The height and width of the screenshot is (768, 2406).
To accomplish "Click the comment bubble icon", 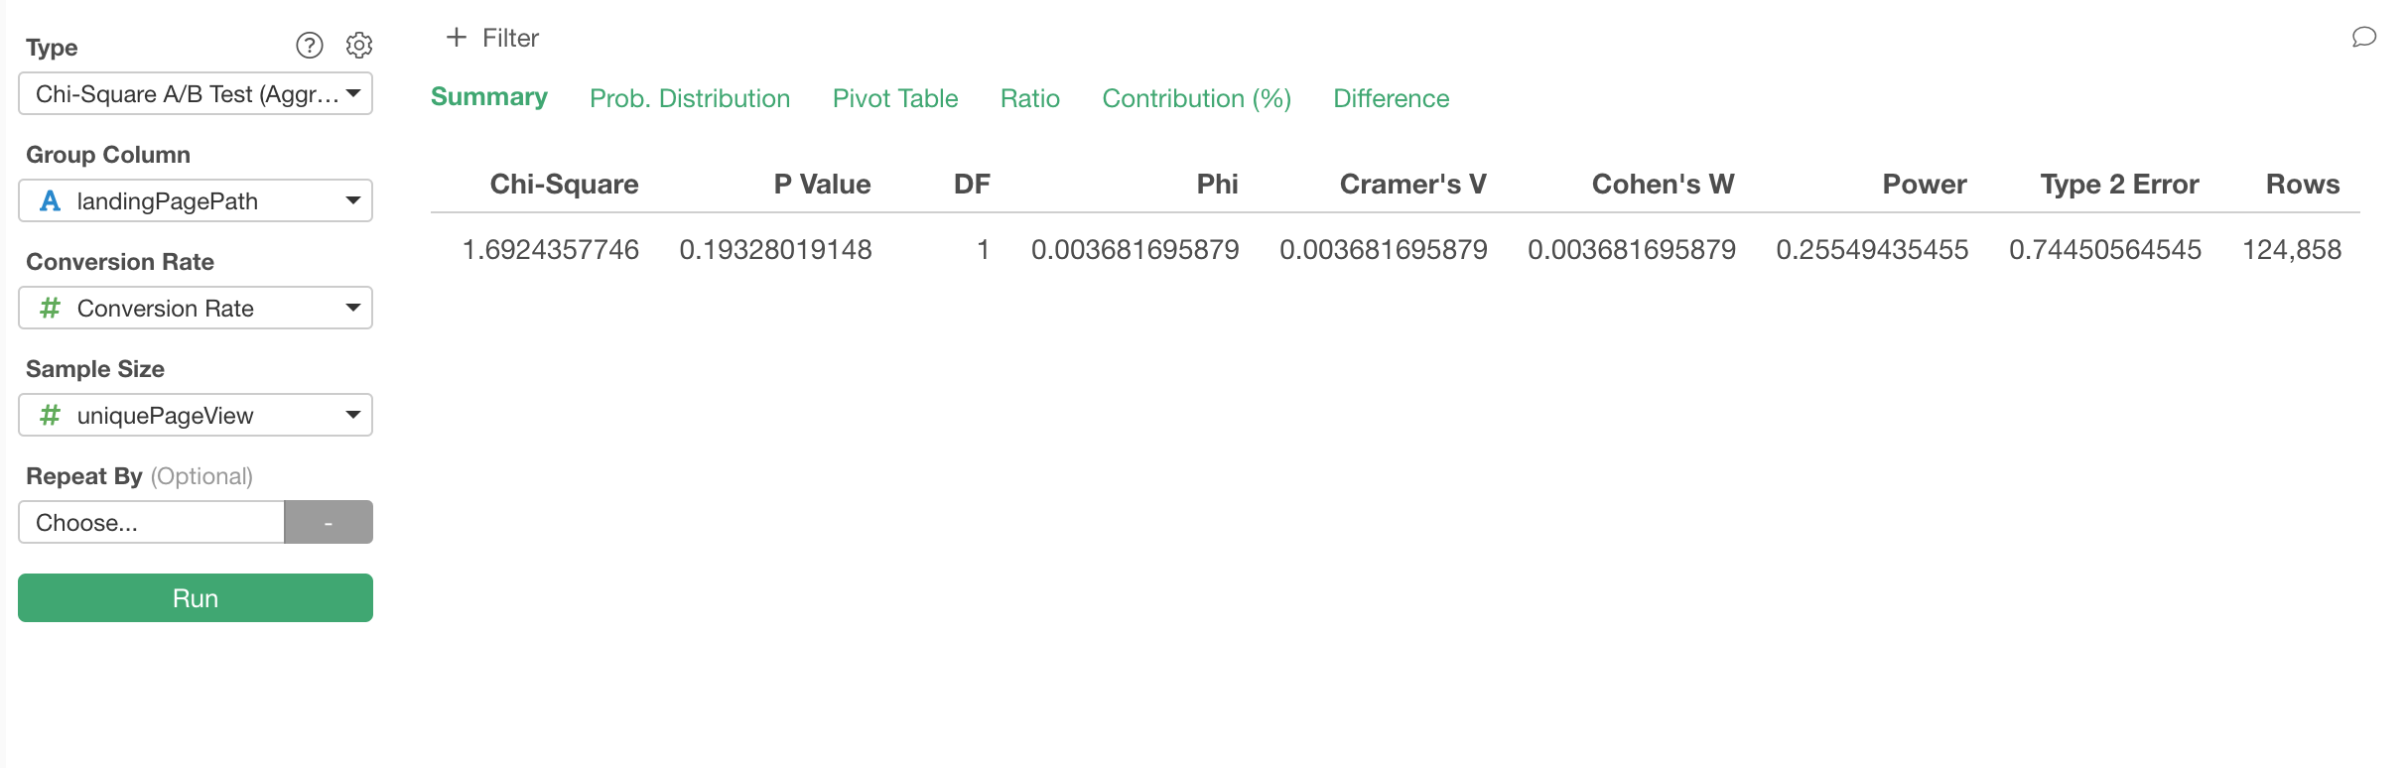I will pos(2364,38).
